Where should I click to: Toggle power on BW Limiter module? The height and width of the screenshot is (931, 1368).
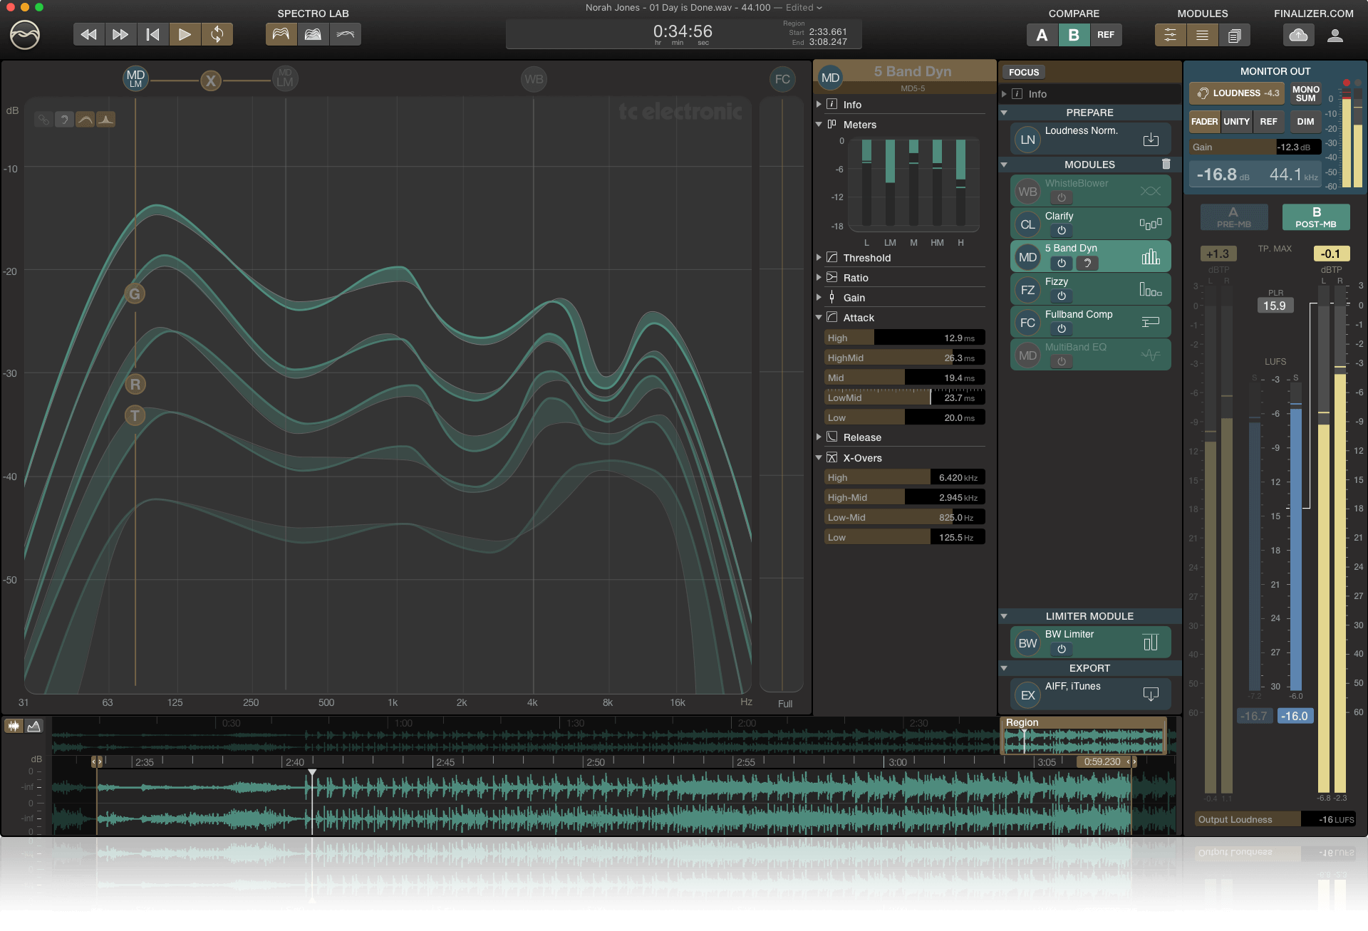tap(1062, 650)
